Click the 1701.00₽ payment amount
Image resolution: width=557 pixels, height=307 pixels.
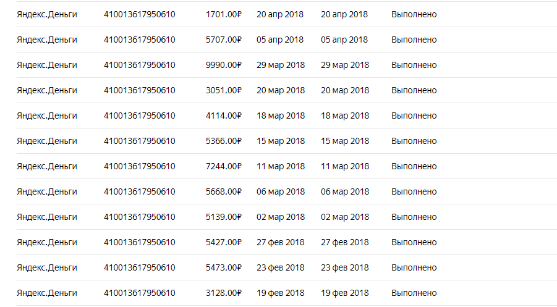[x=223, y=14]
